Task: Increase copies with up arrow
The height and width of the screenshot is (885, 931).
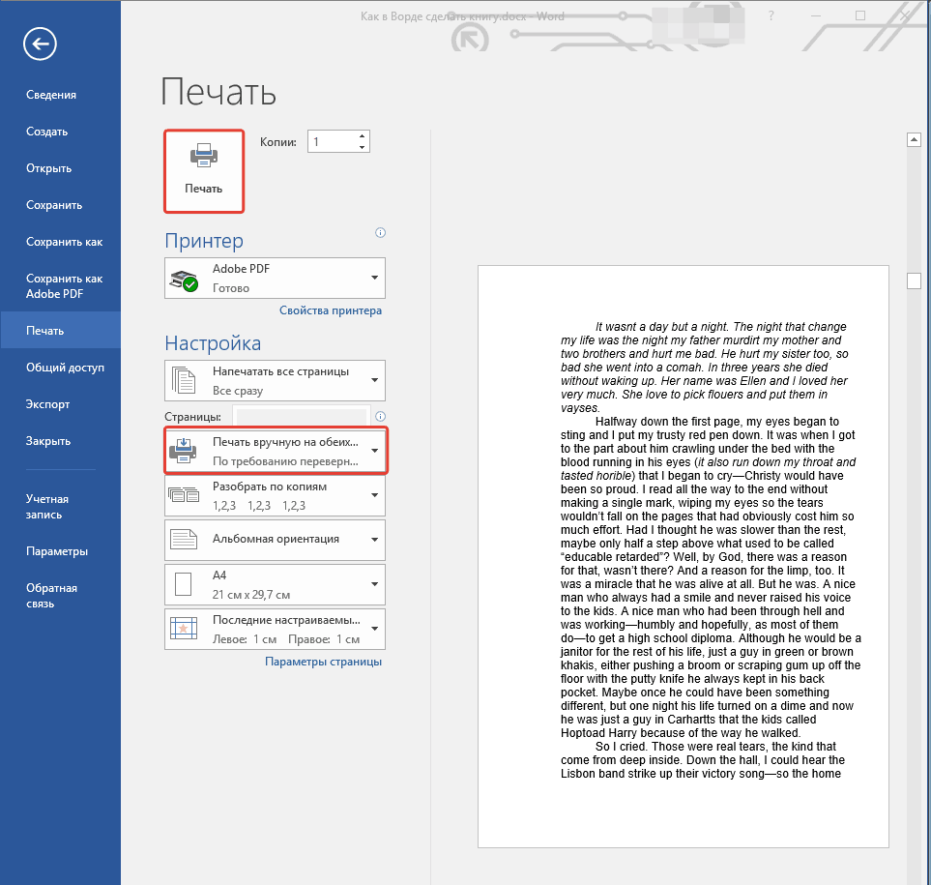Action: (x=363, y=136)
